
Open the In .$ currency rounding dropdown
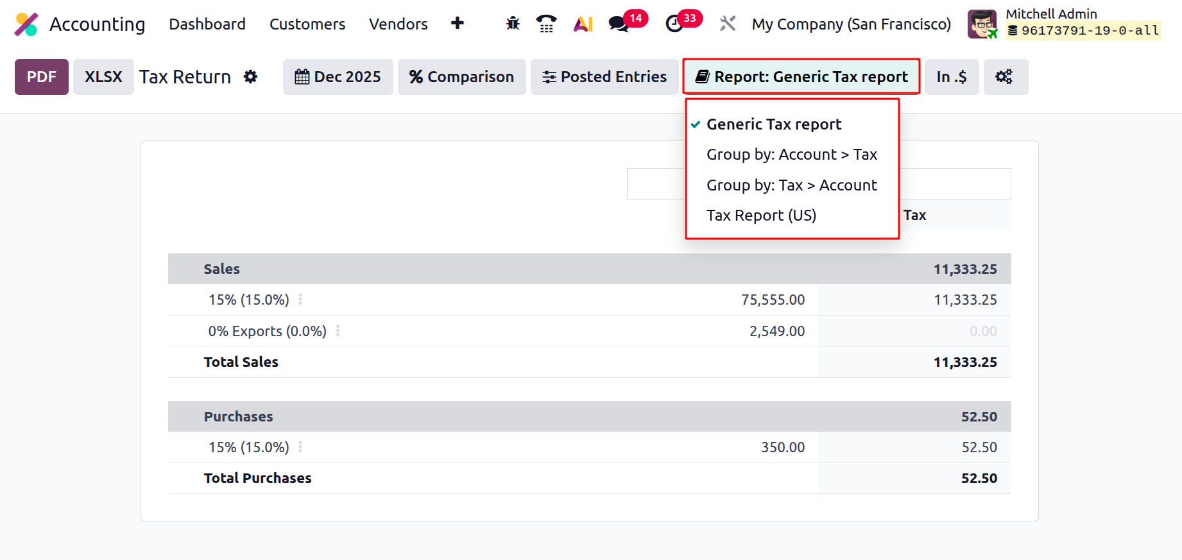pyautogui.click(x=952, y=77)
